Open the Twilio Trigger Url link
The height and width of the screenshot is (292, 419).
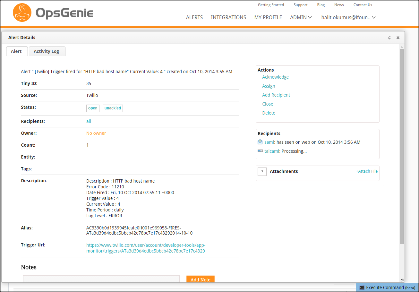tap(146, 248)
